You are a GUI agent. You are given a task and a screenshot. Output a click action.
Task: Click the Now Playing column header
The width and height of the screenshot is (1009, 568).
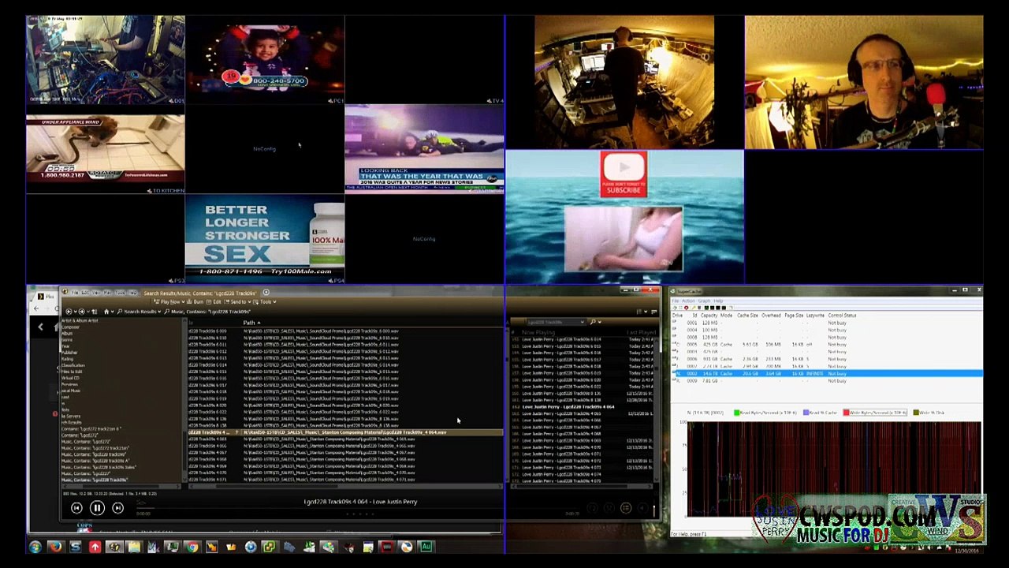point(538,332)
